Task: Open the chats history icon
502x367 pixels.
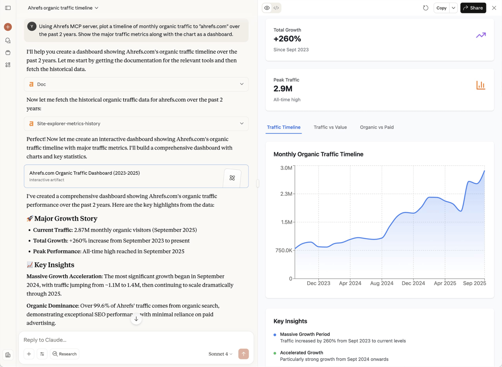Action: tap(8, 40)
